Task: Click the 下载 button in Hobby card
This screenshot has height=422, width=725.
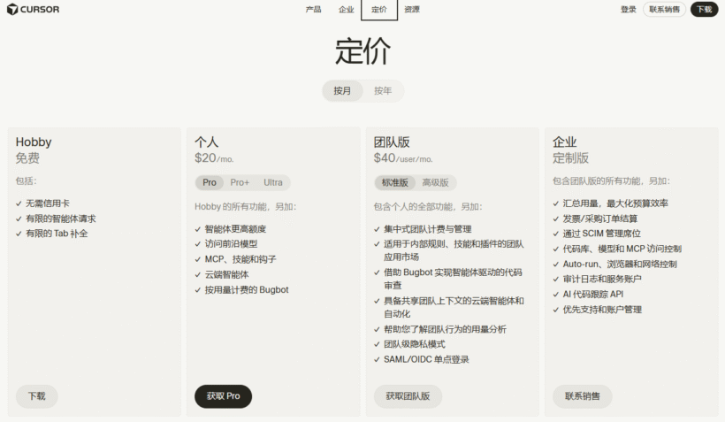Action: point(37,396)
